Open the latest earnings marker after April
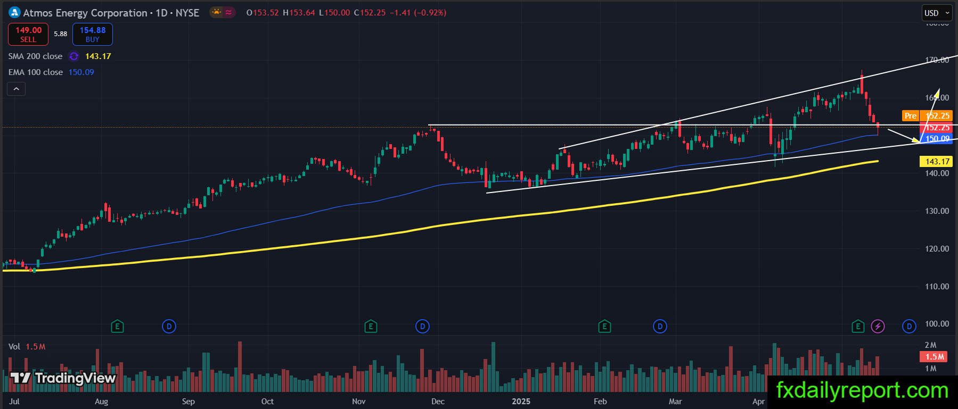Screen dimensions: 958x409 [857, 326]
